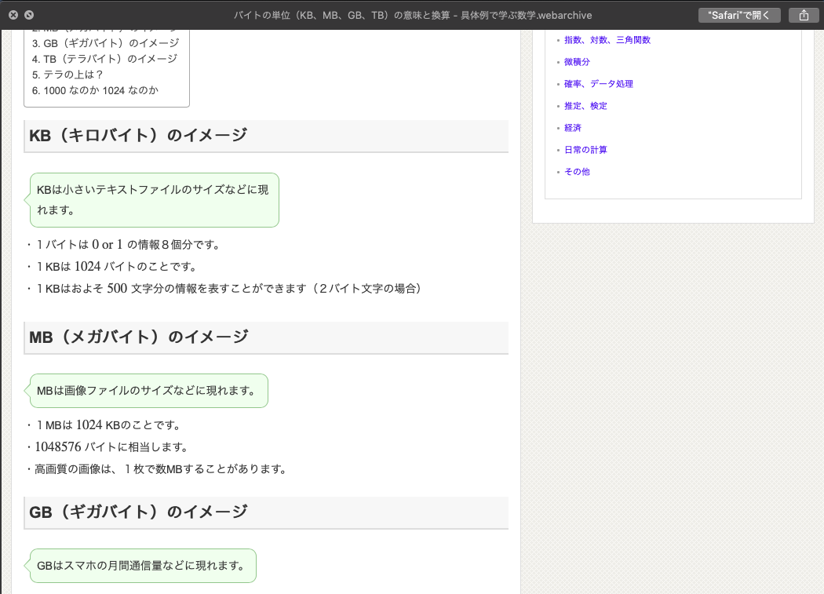Image resolution: width=824 pixels, height=594 pixels.
Task: Select contents item "6. 1000 なのか 1024 なのか"
Action: coord(95,90)
